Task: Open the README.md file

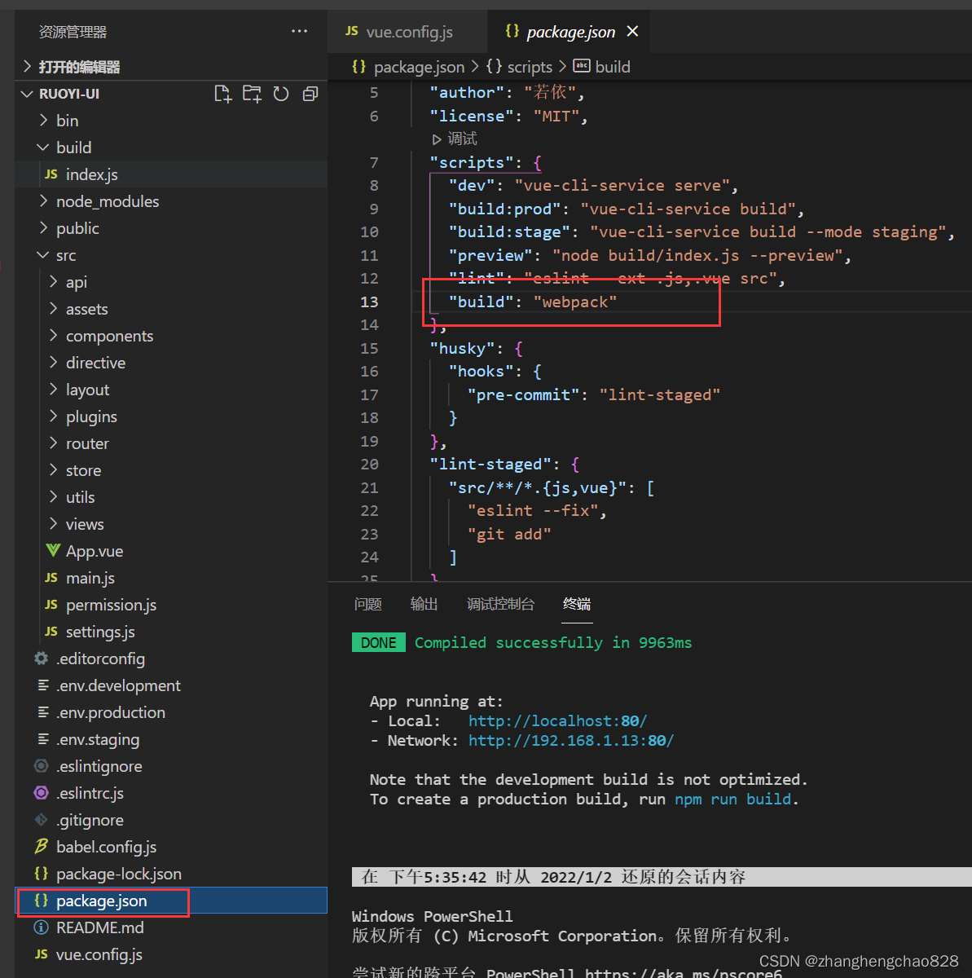Action: tap(171, 927)
